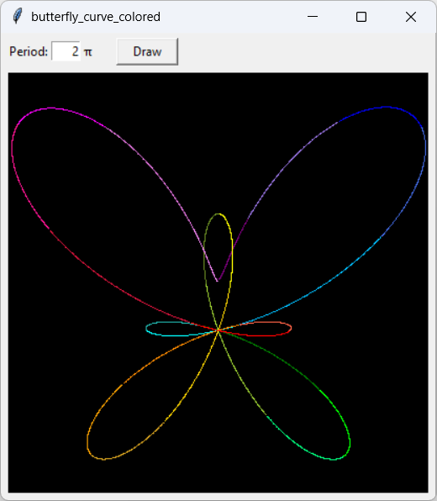
Task: Close the butterfly_curve_colored window
Action: 411,17
